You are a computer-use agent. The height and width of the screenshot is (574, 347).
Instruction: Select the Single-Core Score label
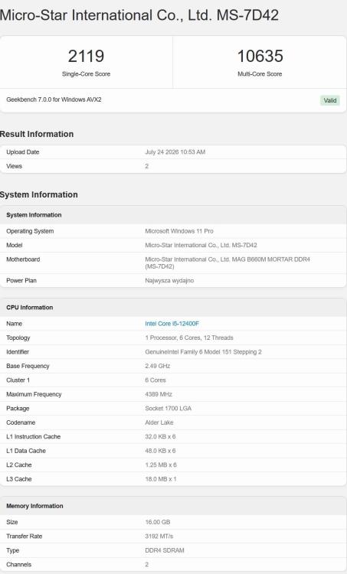pyautogui.click(x=86, y=74)
